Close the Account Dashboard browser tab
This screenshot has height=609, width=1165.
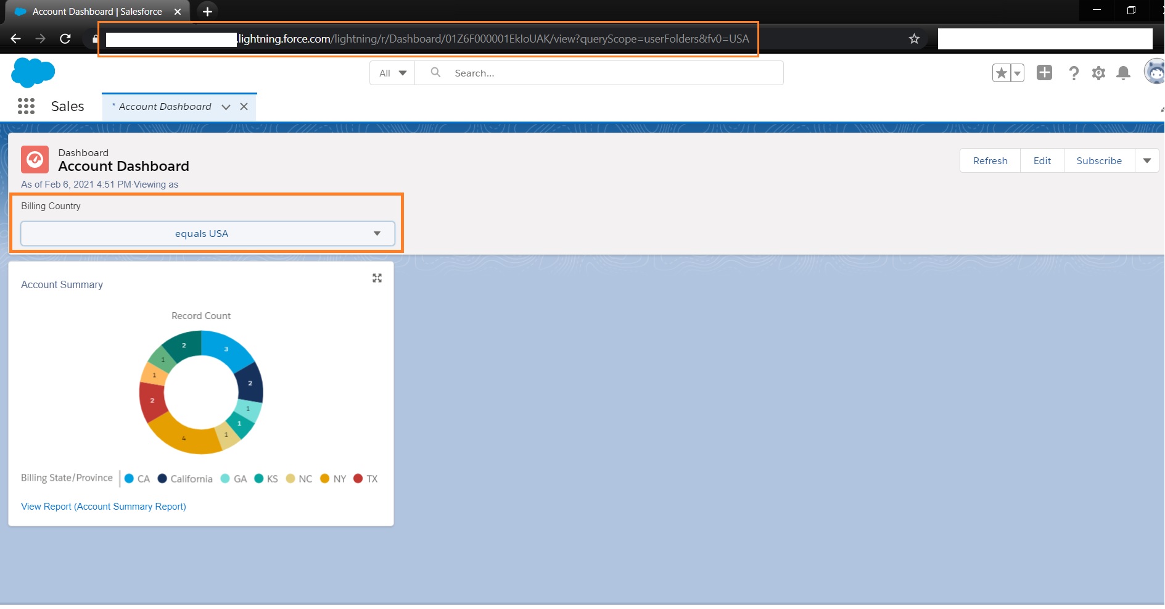pyautogui.click(x=178, y=11)
